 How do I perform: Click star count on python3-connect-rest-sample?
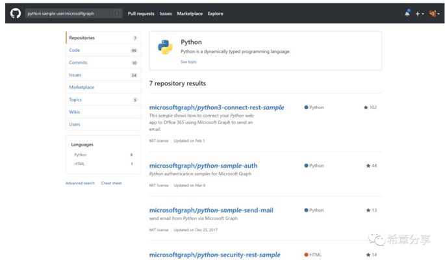[370, 107]
